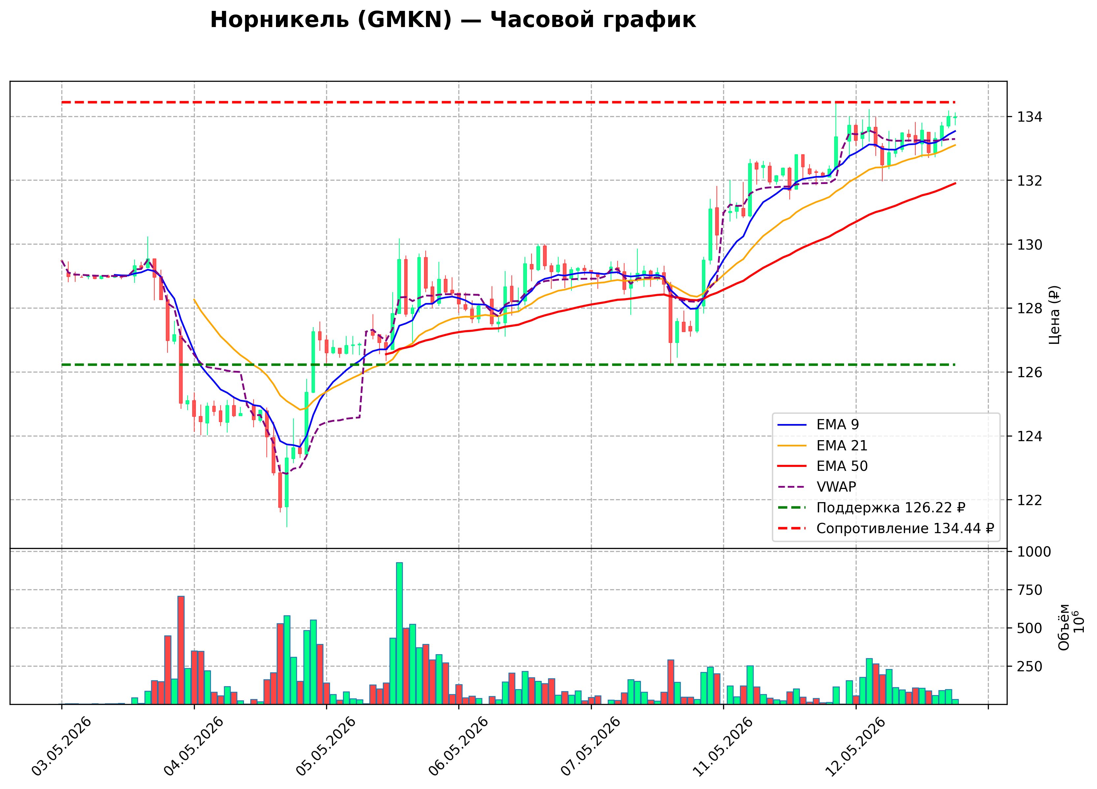This screenshot has height=789, width=1097.
Task: Click the lowest candlestick wick near 121
Action: tap(287, 518)
